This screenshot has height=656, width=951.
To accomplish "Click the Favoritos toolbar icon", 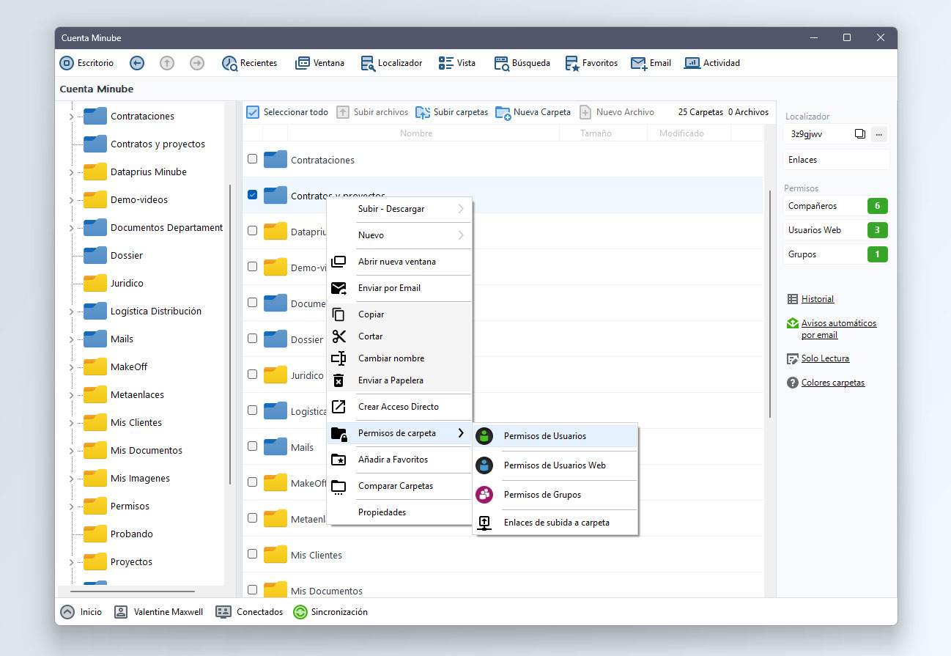I will [x=572, y=63].
